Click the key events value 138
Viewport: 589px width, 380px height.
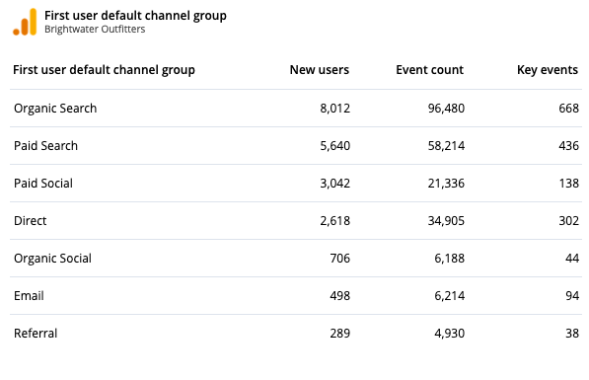point(568,184)
